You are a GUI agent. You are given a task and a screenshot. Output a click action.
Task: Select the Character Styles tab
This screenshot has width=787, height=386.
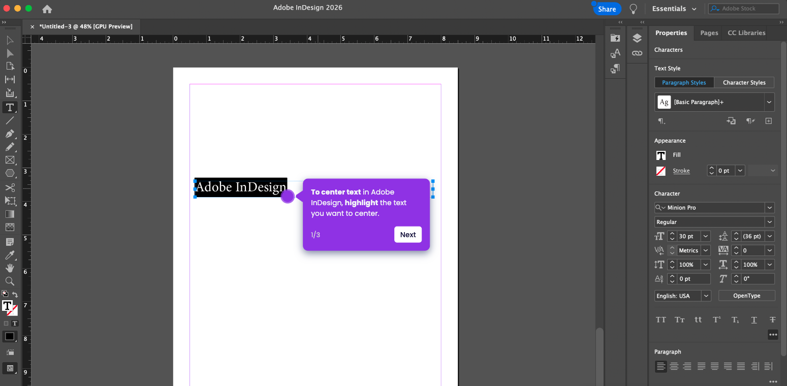744,82
